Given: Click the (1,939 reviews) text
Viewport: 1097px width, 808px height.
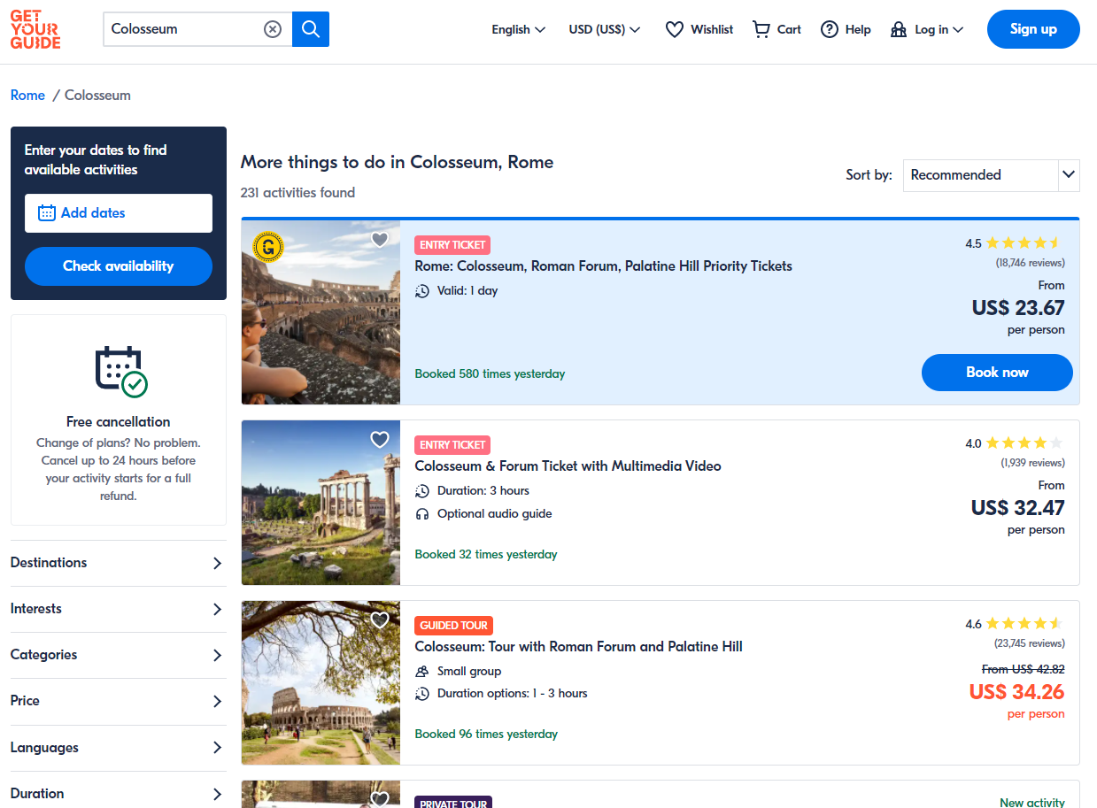Looking at the screenshot, I should point(1032,463).
